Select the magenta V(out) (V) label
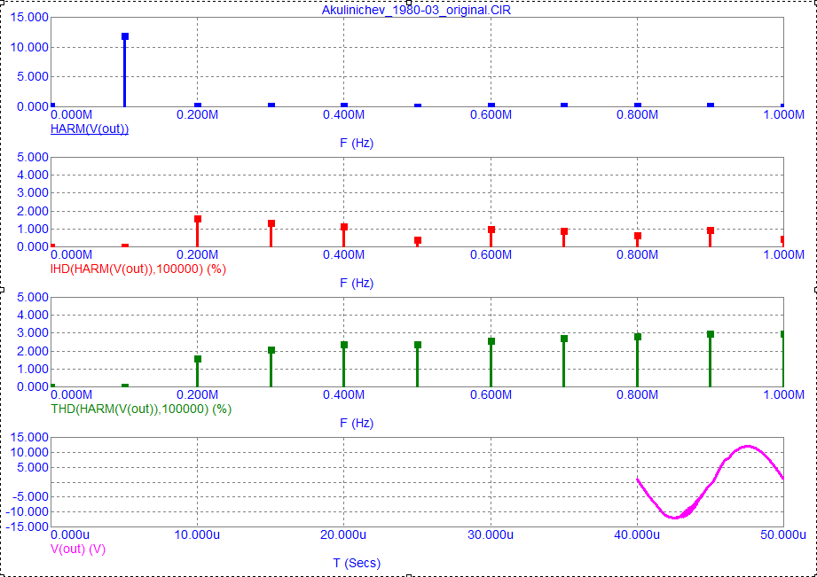This screenshot has width=817, height=577. [x=78, y=549]
